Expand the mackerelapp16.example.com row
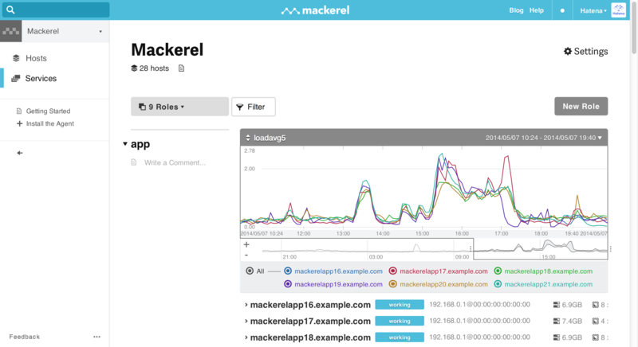Viewport: 638px width, 347px height. click(x=246, y=304)
